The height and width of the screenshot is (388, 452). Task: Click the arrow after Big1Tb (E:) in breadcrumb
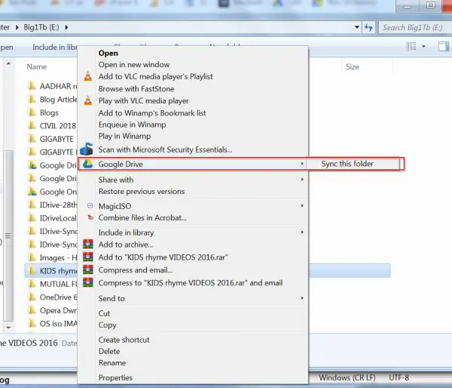pos(66,27)
